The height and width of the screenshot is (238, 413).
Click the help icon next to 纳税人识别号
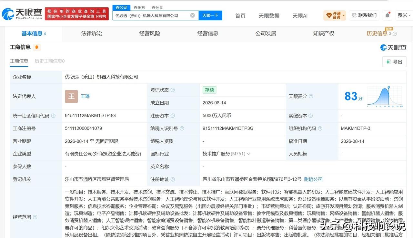click(182, 129)
